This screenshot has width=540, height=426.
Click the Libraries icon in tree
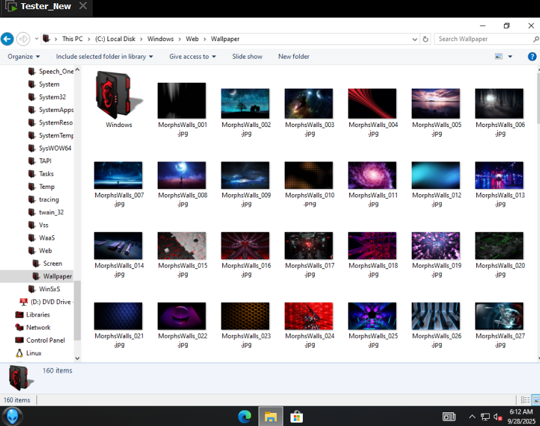point(20,315)
